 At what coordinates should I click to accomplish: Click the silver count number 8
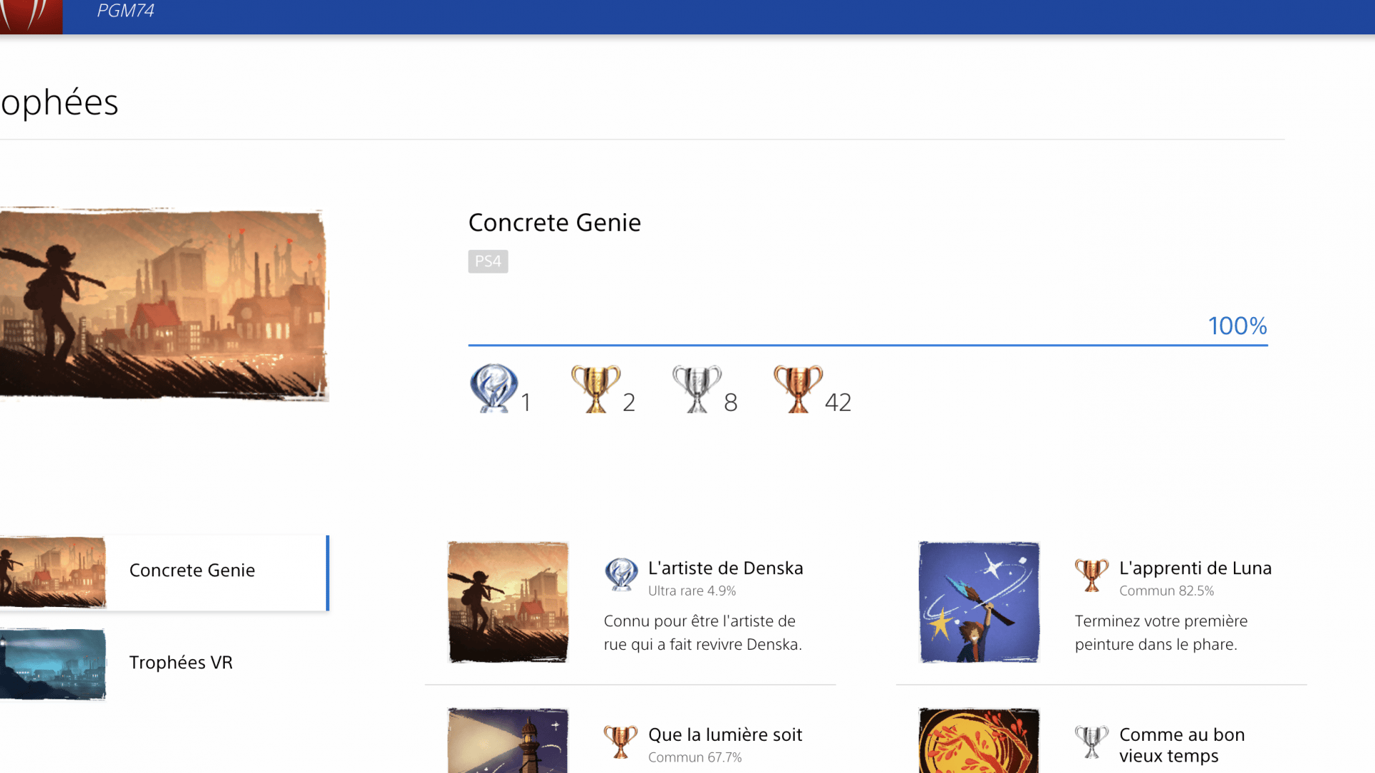tap(730, 402)
